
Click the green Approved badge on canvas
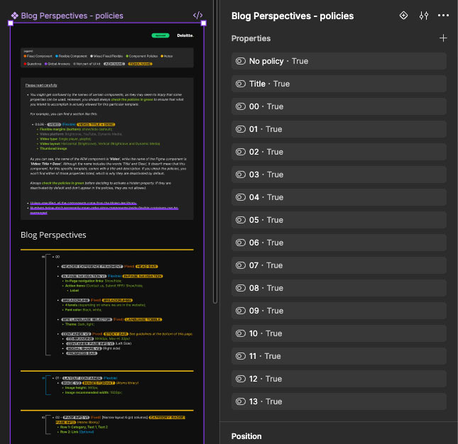point(160,35)
